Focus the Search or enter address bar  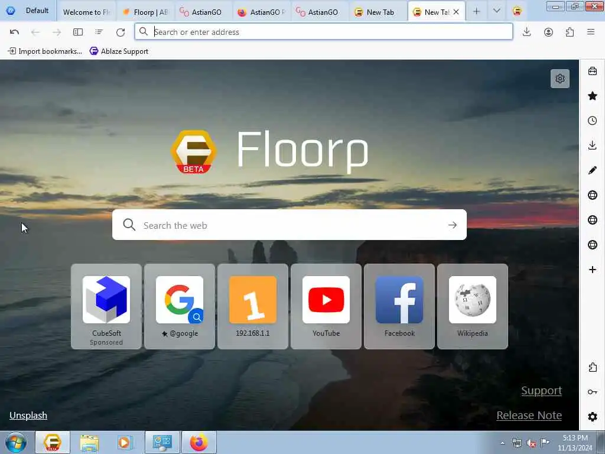point(323,32)
